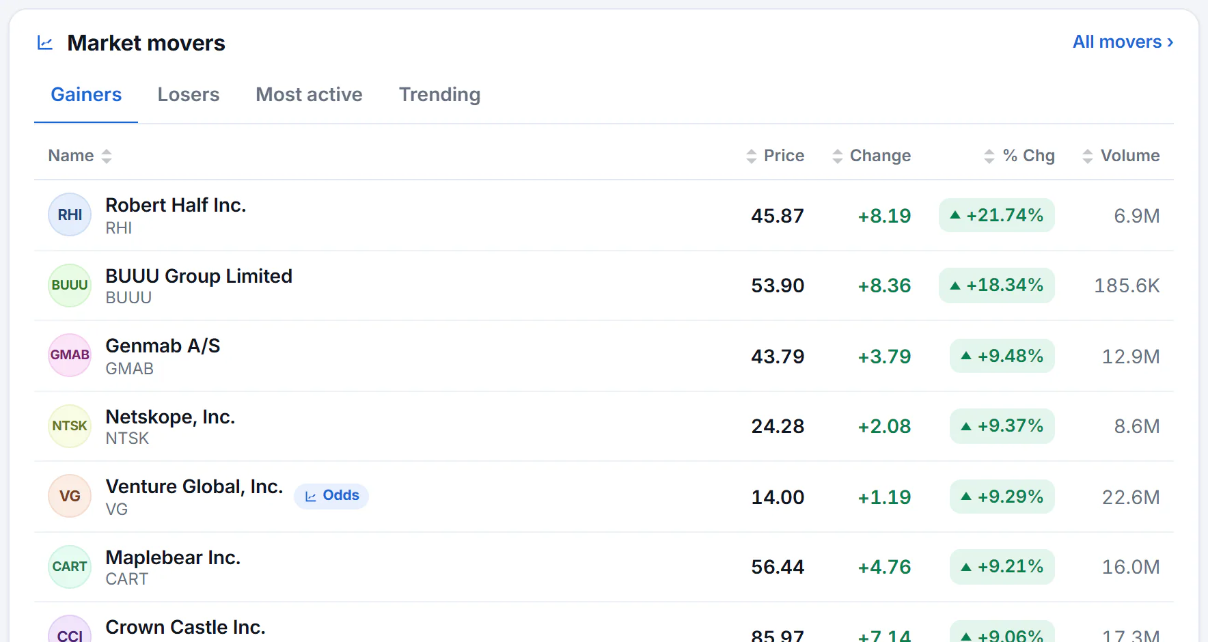1208x642 pixels.
Task: Open Maplebear Inc. stock name
Action: click(x=173, y=557)
